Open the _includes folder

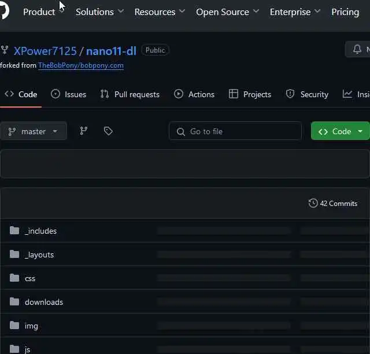40,231
